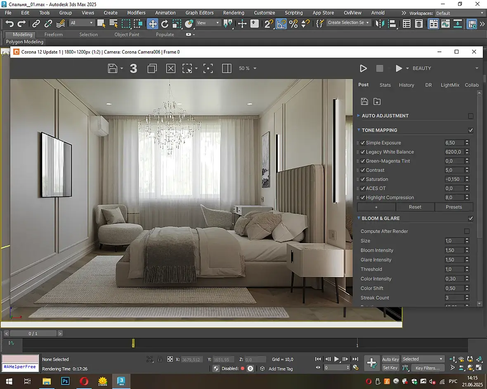
Task: Switch to the LightMix tab
Action: (x=450, y=85)
